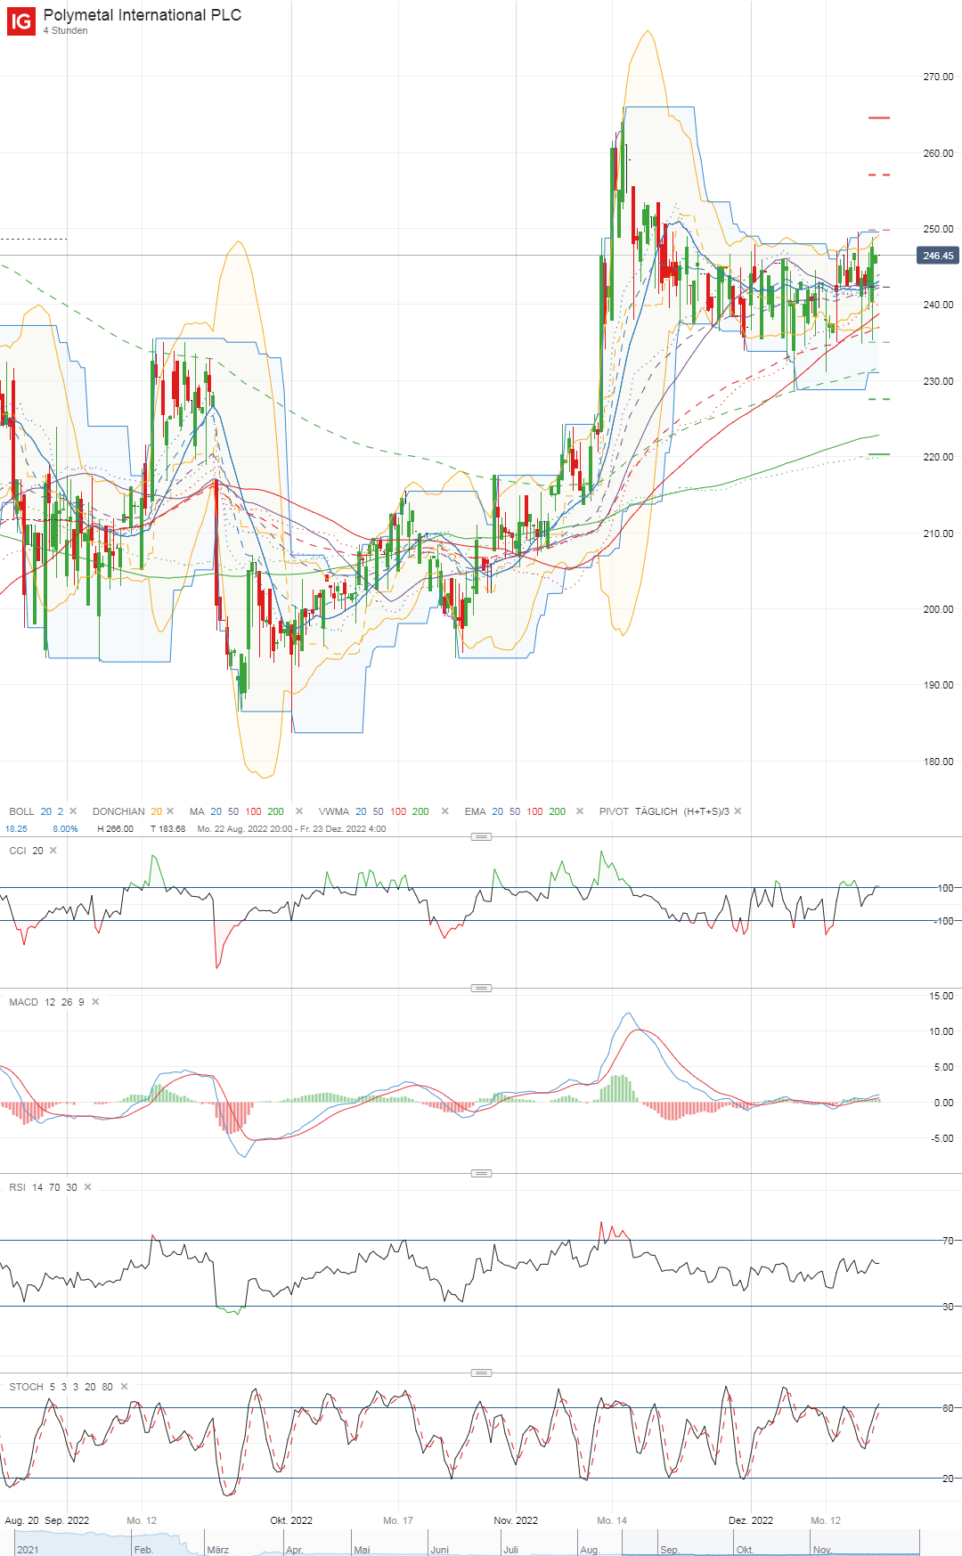This screenshot has height=1556, width=962.
Task: Click 'Sep.' in the overview navigator
Action: (x=670, y=1550)
